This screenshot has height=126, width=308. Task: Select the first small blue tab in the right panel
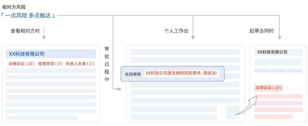coord(262,71)
